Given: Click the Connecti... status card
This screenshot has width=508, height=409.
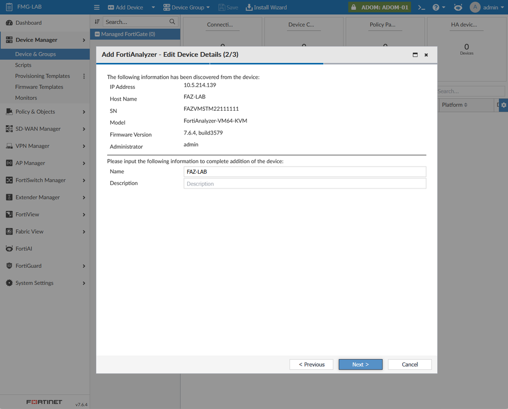Looking at the screenshot, I should tap(222, 32).
